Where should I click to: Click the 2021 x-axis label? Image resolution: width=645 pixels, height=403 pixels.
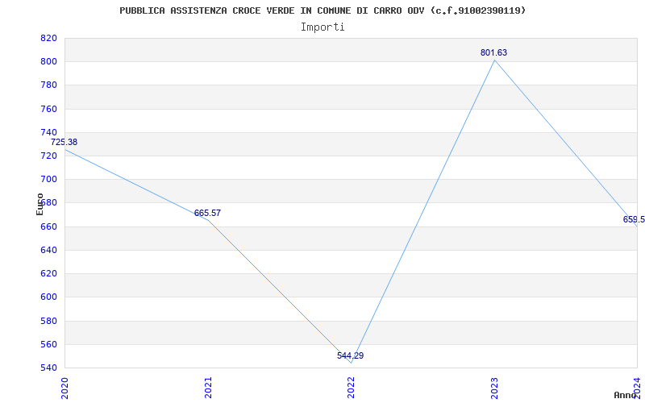[x=208, y=388]
